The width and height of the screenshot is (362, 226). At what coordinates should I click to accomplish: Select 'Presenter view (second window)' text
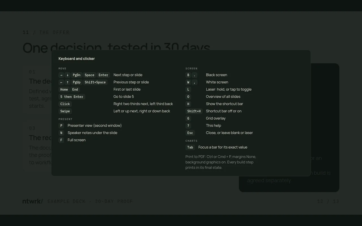pyautogui.click(x=95, y=126)
